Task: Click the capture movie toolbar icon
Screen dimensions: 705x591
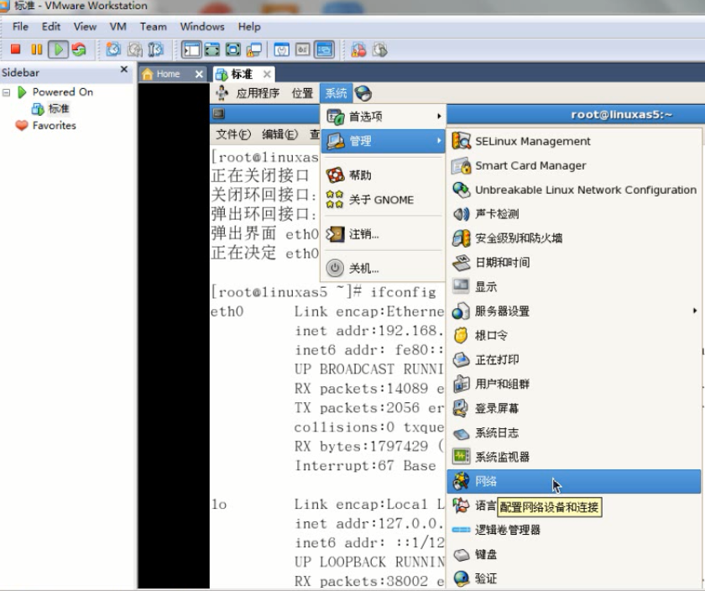Action: tap(380, 50)
